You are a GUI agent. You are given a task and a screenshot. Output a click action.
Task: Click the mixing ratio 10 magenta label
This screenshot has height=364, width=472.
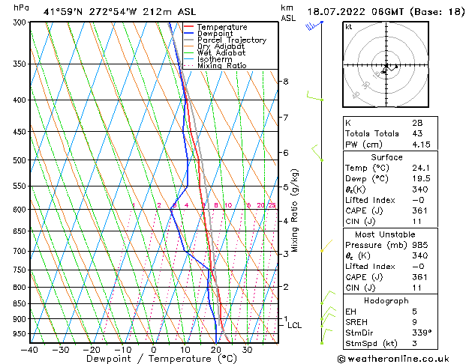(228, 205)
